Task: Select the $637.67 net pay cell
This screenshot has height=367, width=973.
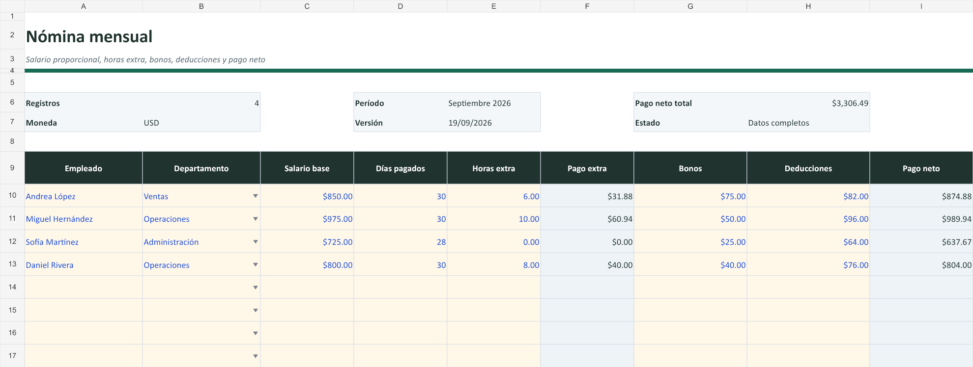Action: coord(921,241)
